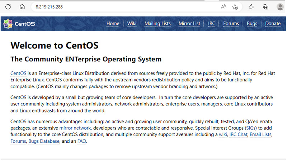
Task: Select Wiki in the top navigation bar
Action: click(132, 24)
